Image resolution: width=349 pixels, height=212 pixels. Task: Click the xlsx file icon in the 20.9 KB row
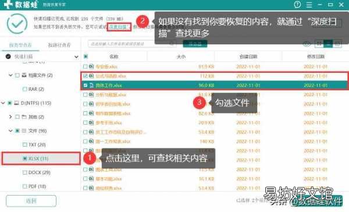point(91,123)
